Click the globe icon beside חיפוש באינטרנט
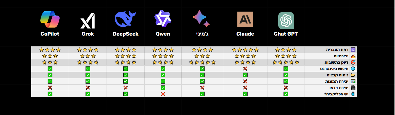 pyautogui.click(x=353, y=69)
